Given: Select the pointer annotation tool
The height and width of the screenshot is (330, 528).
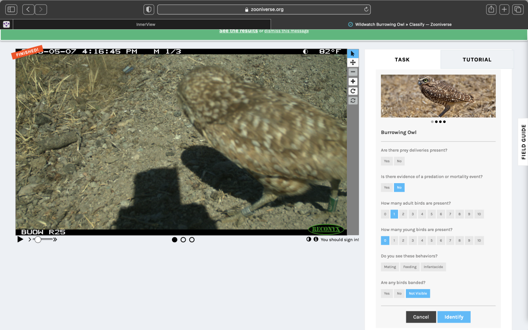Looking at the screenshot, I should 353,54.
